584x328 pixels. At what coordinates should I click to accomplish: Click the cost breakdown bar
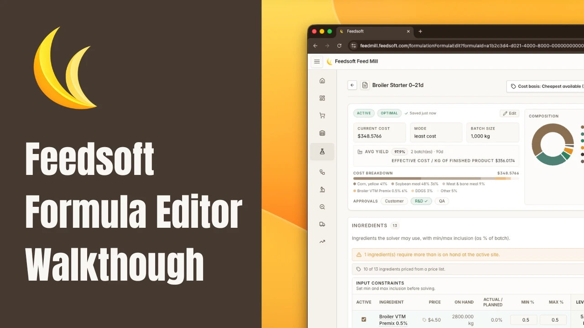(436, 179)
